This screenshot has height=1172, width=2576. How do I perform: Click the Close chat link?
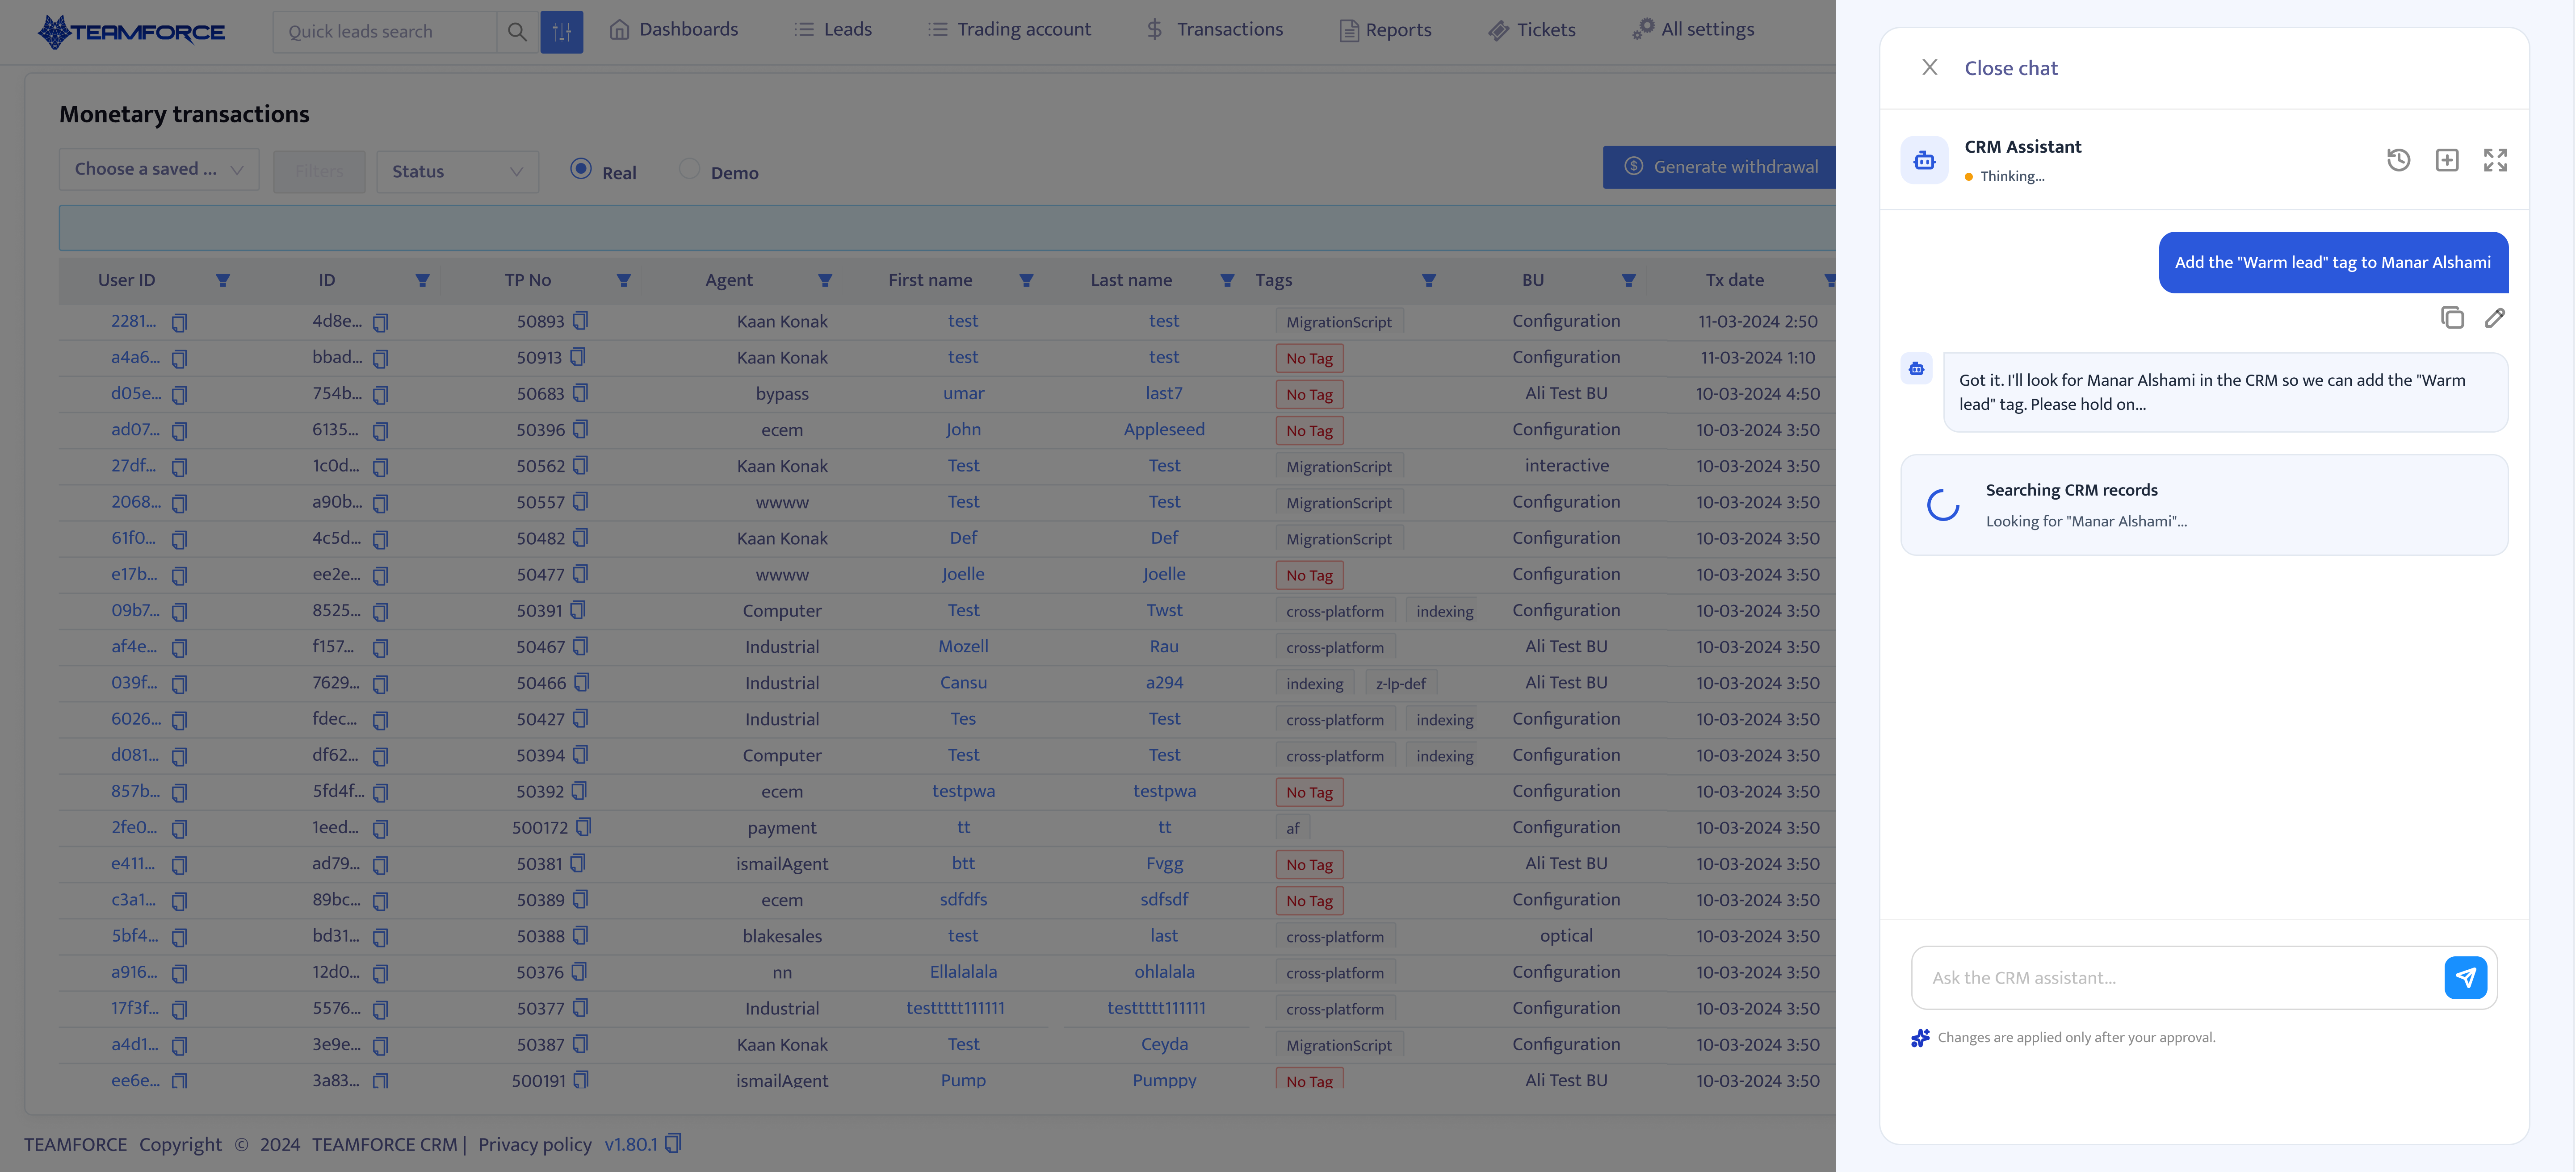2010,68
